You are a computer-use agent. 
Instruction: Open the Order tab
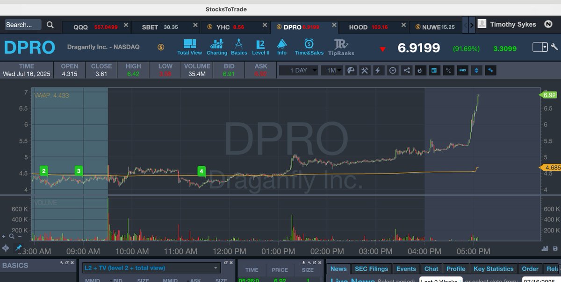pyautogui.click(x=530, y=269)
